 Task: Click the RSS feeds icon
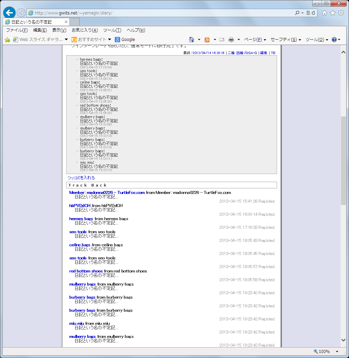pos(207,40)
